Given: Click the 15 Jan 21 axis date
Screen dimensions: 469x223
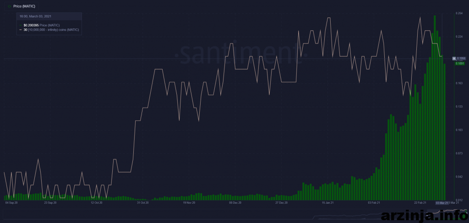Looking at the screenshot, I should [328, 202].
